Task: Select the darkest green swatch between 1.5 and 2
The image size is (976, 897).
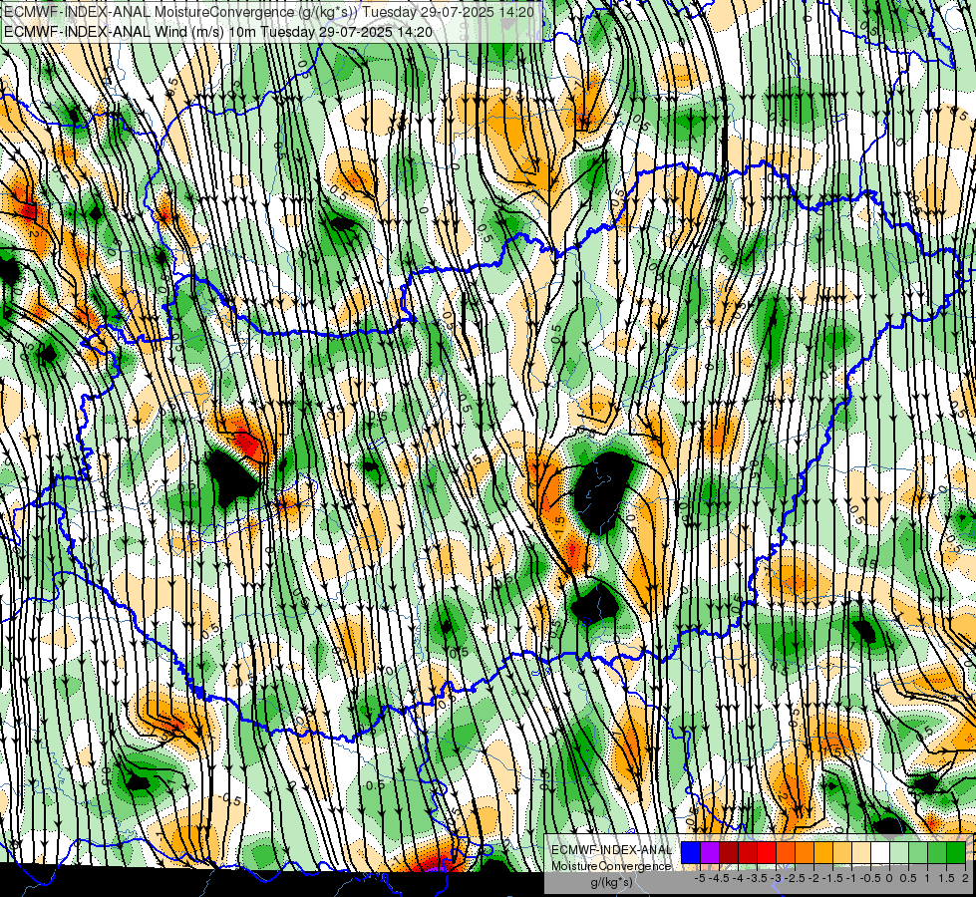Action: (x=956, y=852)
